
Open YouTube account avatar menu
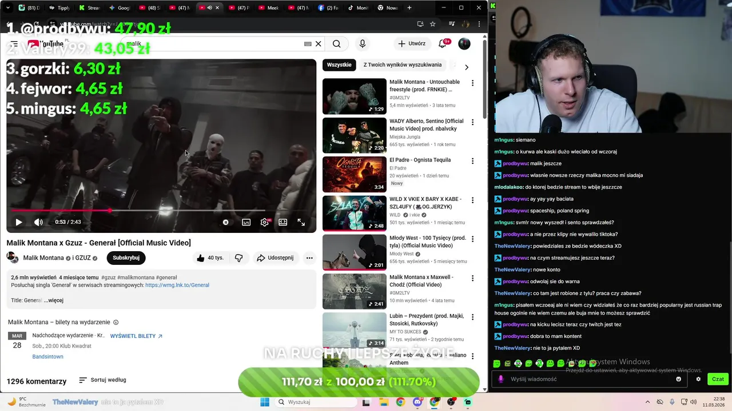(464, 44)
